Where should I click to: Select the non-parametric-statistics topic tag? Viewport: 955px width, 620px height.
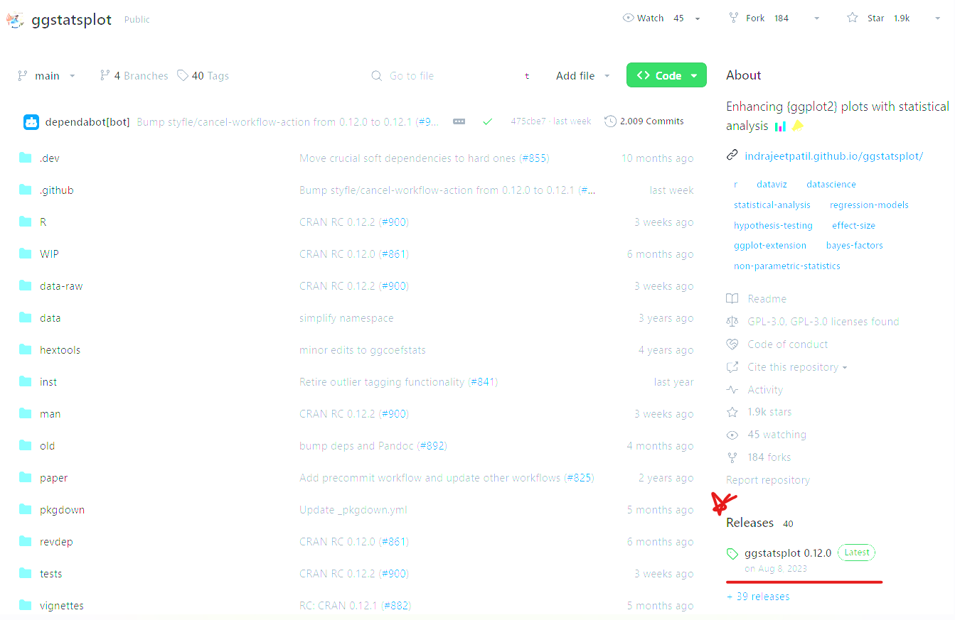787,266
